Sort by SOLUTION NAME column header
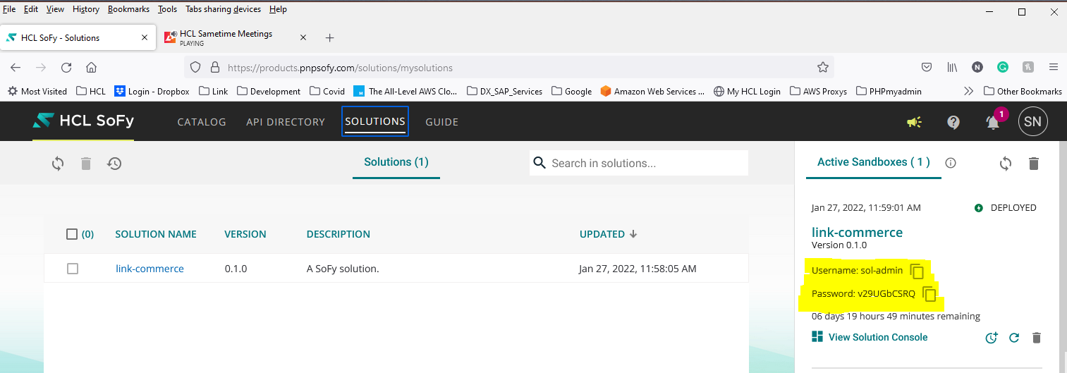This screenshot has width=1067, height=373. [156, 234]
